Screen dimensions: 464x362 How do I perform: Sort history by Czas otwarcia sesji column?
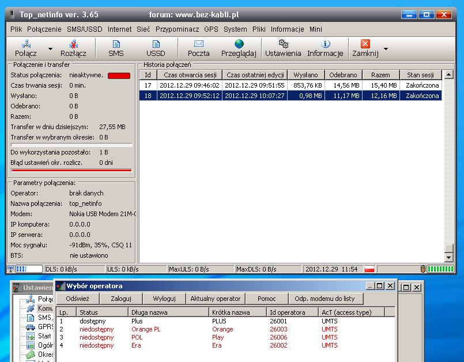coord(190,75)
